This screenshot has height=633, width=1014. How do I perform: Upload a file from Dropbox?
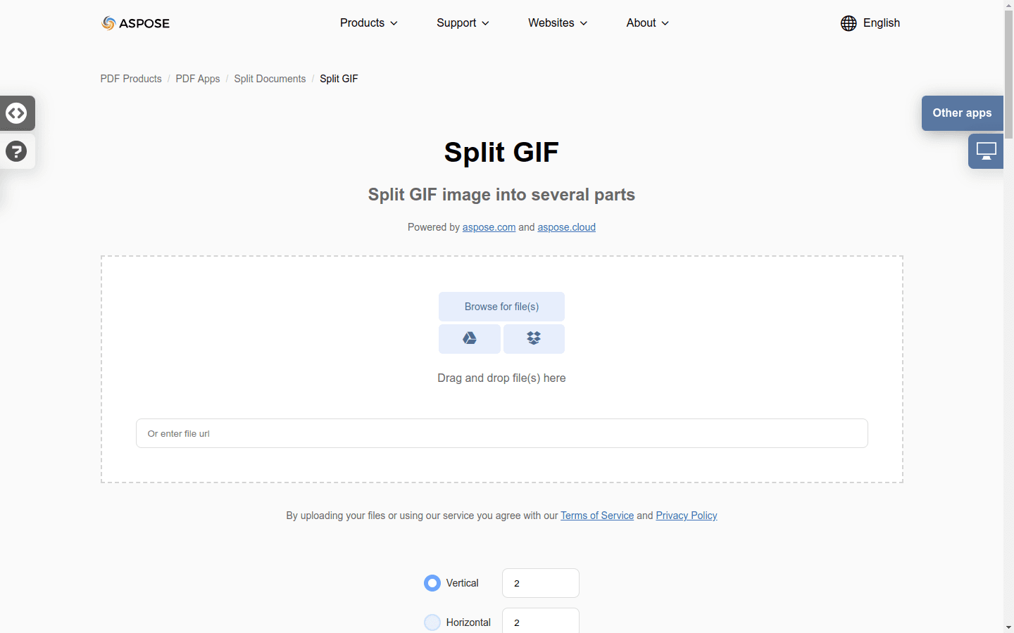533,339
